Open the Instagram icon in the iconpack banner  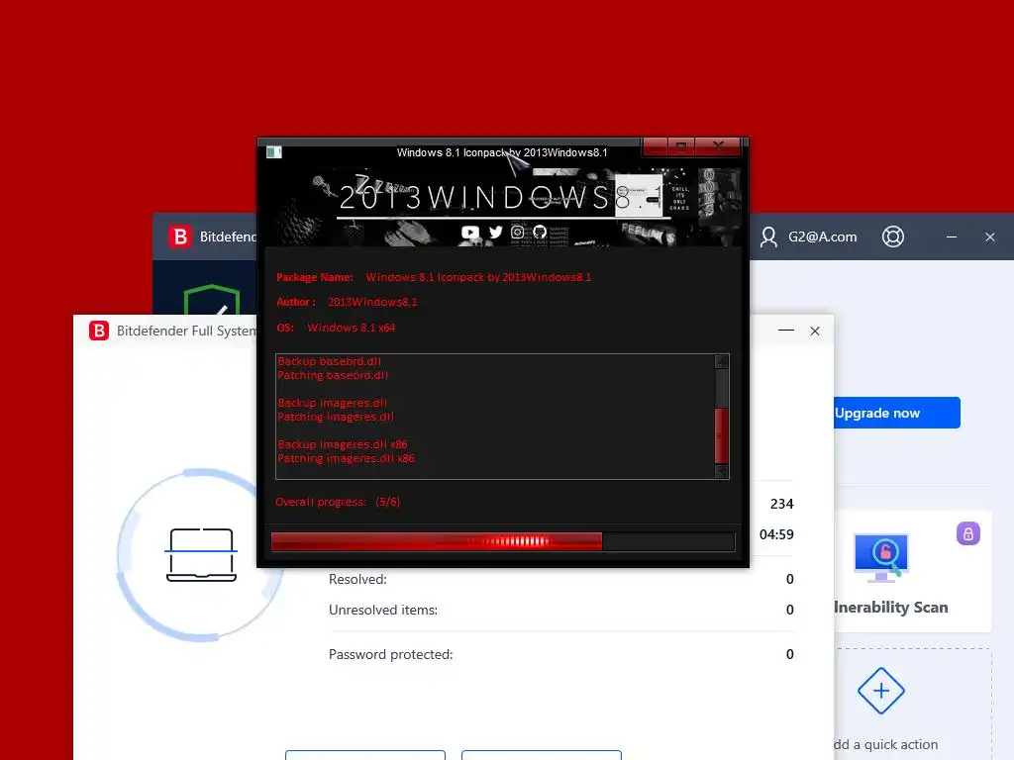pyautogui.click(x=517, y=232)
